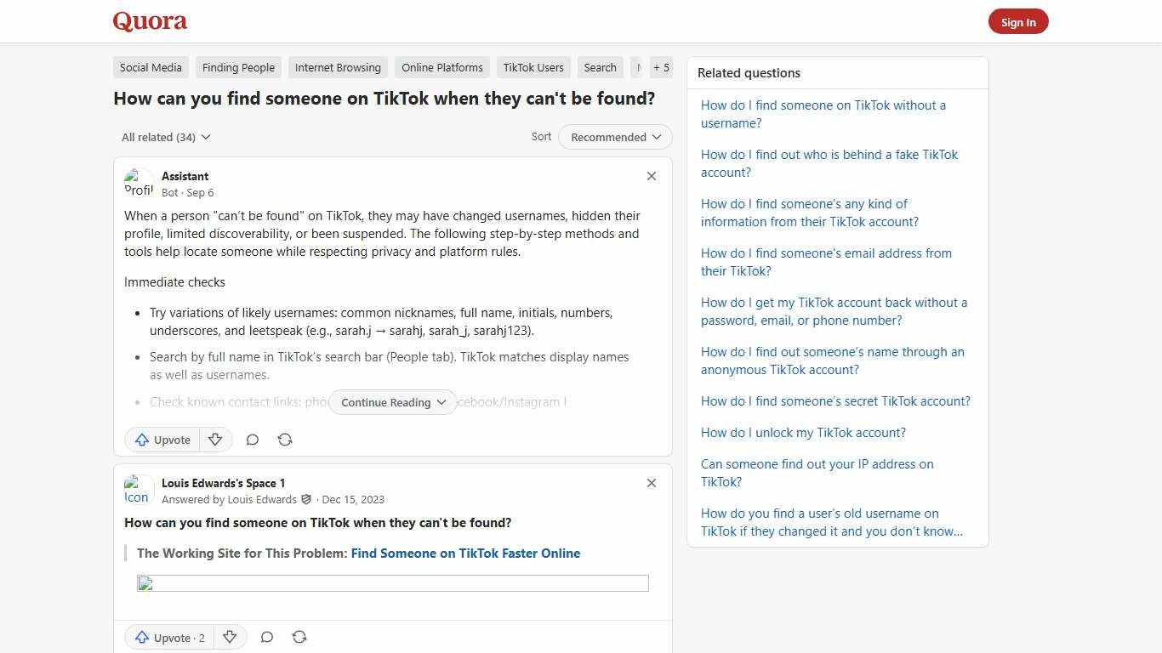This screenshot has width=1162, height=653.
Task: Downvote the Assistant's answer
Action: 215,440
